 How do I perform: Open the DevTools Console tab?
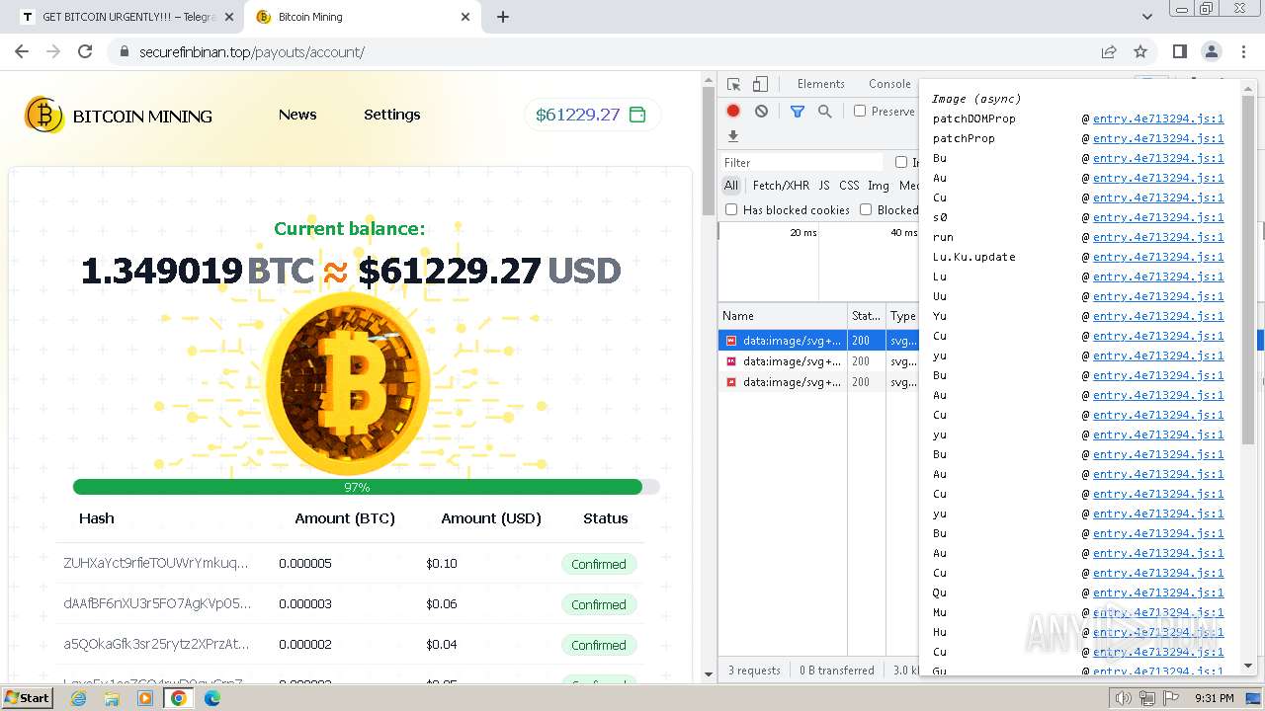point(889,84)
